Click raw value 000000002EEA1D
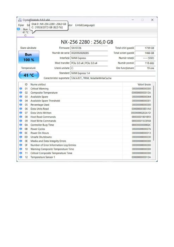 [x=141, y=113]
